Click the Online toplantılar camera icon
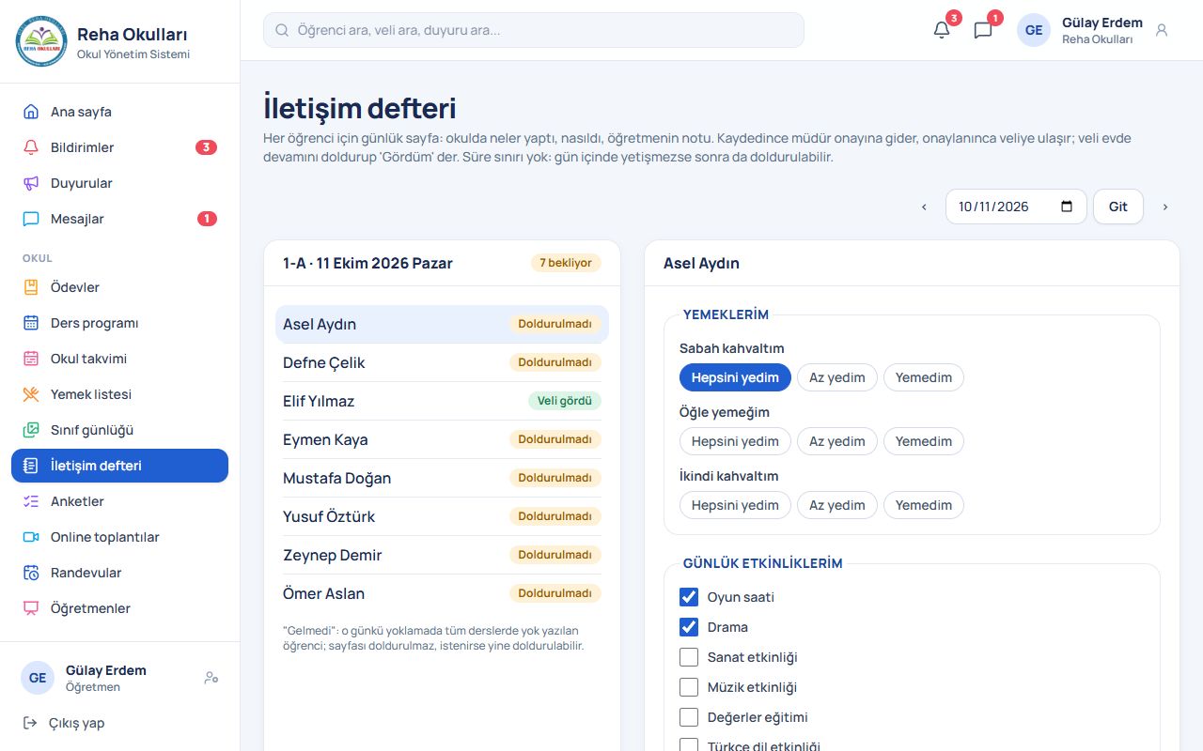This screenshot has height=751, width=1203. (31, 537)
